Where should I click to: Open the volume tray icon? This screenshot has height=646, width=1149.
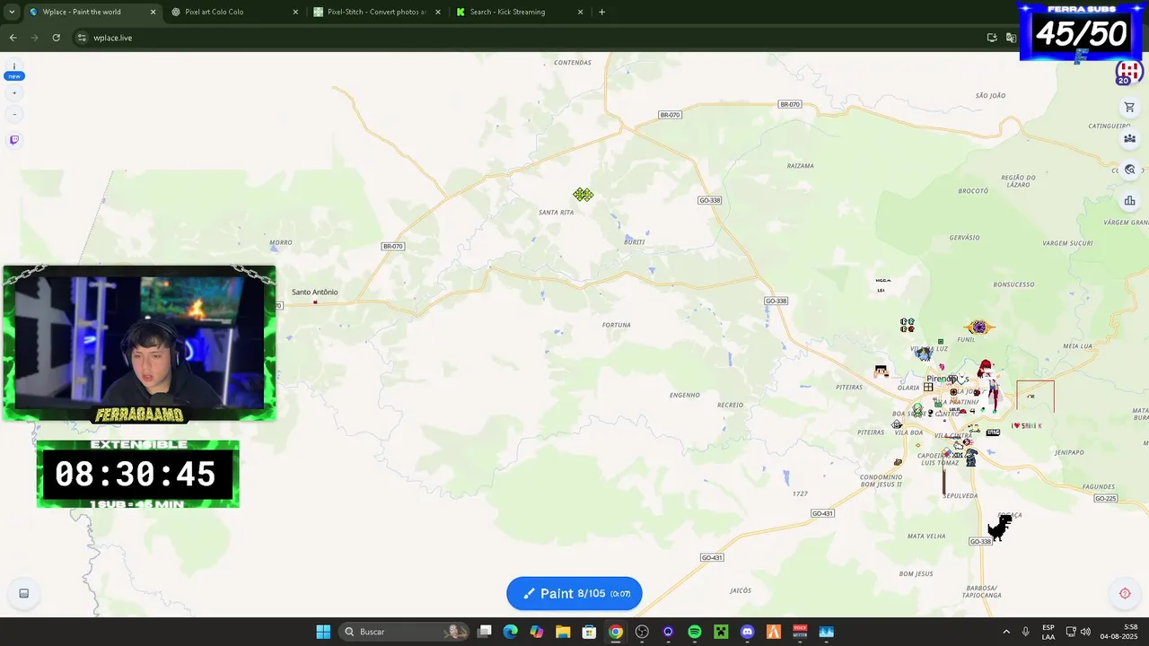pos(1085,632)
